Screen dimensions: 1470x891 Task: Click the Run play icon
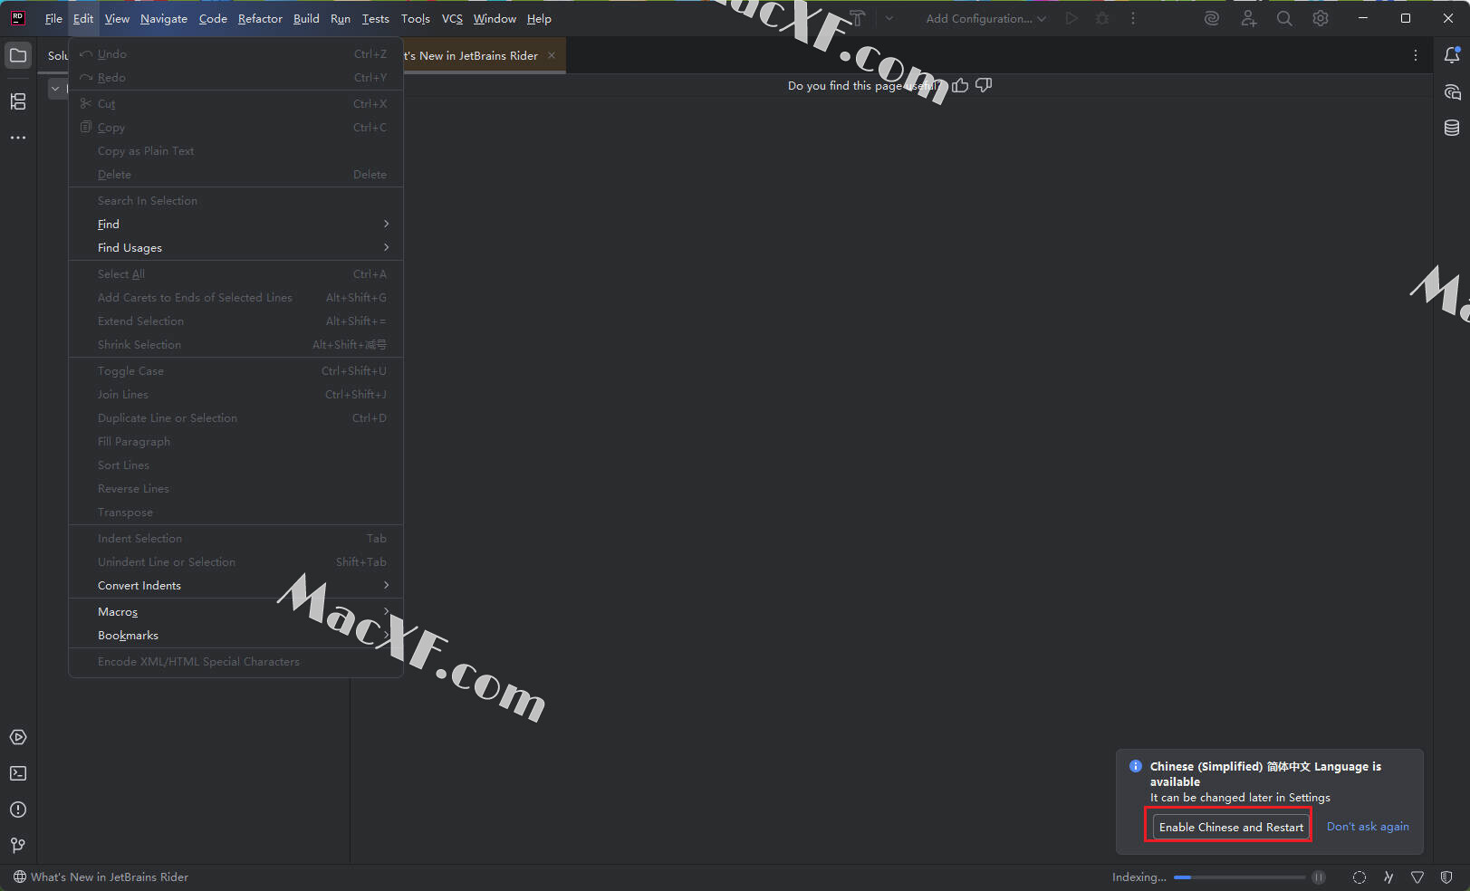point(1071,18)
